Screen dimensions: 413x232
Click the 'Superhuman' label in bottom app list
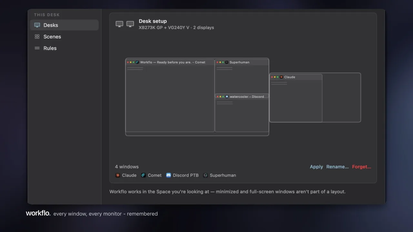pyautogui.click(x=223, y=175)
